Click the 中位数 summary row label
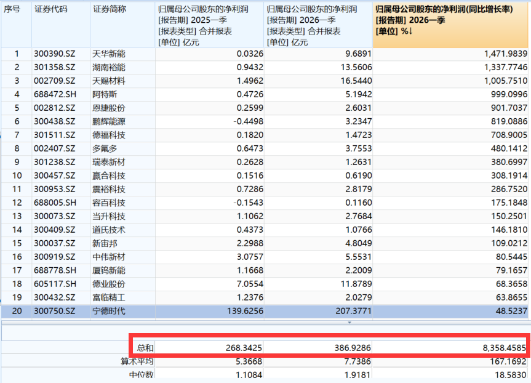 click(x=142, y=374)
